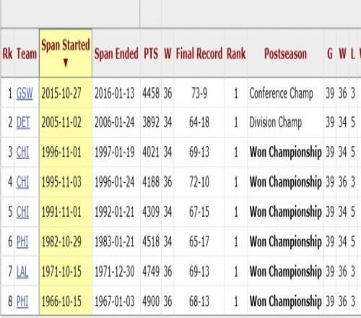Sort by Span Ended column header

116,53
